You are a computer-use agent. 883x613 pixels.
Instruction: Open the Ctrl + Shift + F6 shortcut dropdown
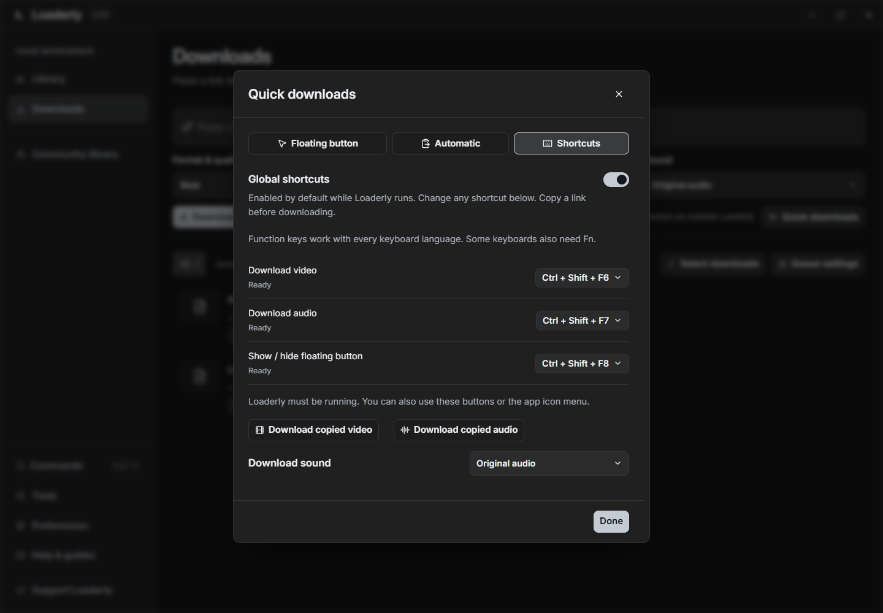pyautogui.click(x=582, y=278)
